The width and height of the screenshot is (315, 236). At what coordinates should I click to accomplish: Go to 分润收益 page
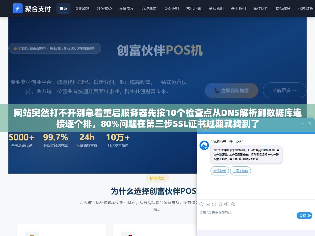tap(104, 8)
